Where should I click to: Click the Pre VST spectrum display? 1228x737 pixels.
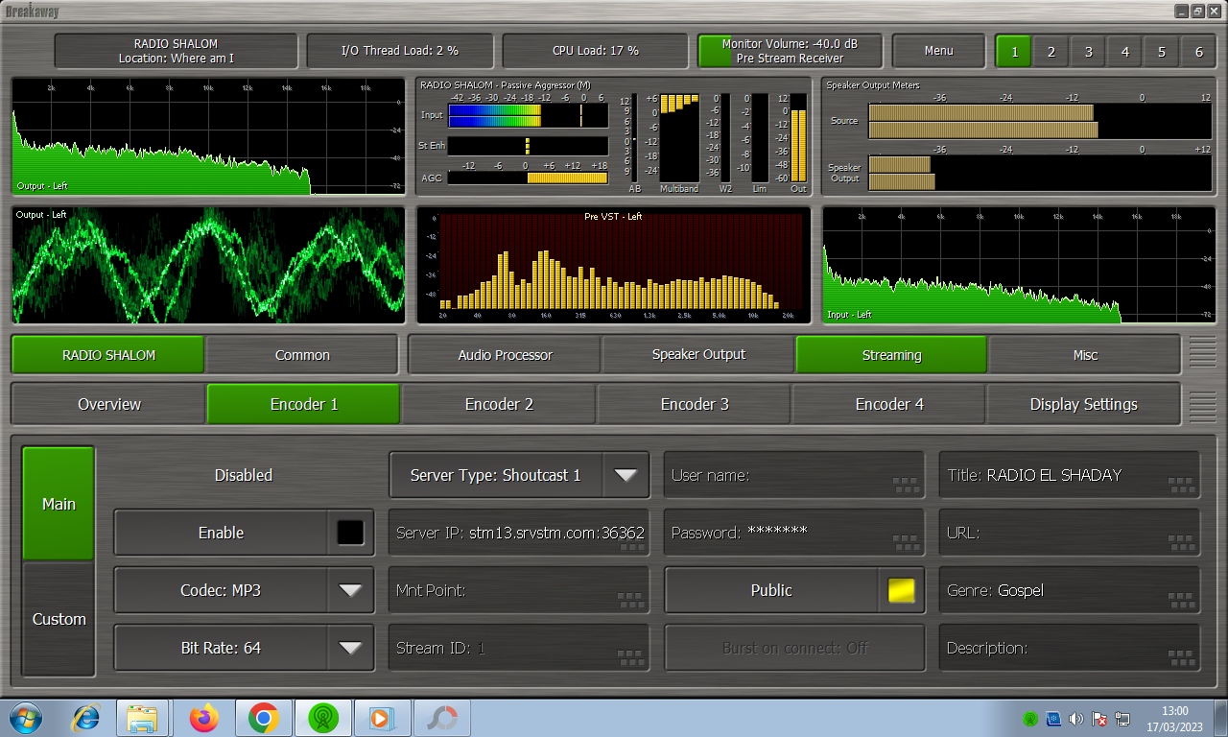click(x=612, y=266)
